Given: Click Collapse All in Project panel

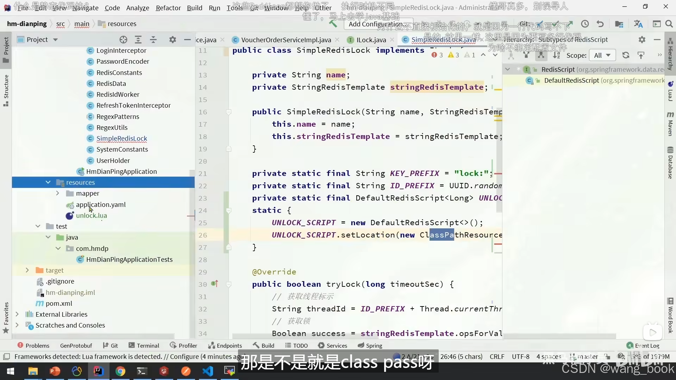Looking at the screenshot, I should pos(154,40).
